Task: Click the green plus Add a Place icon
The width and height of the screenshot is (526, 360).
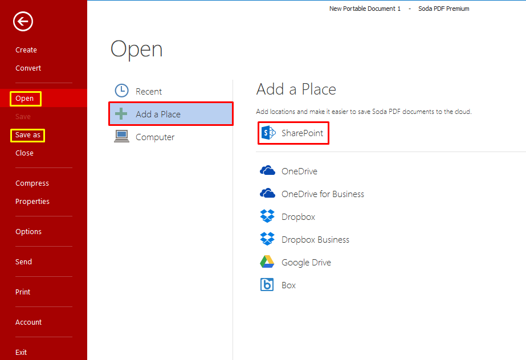Action: 121,114
